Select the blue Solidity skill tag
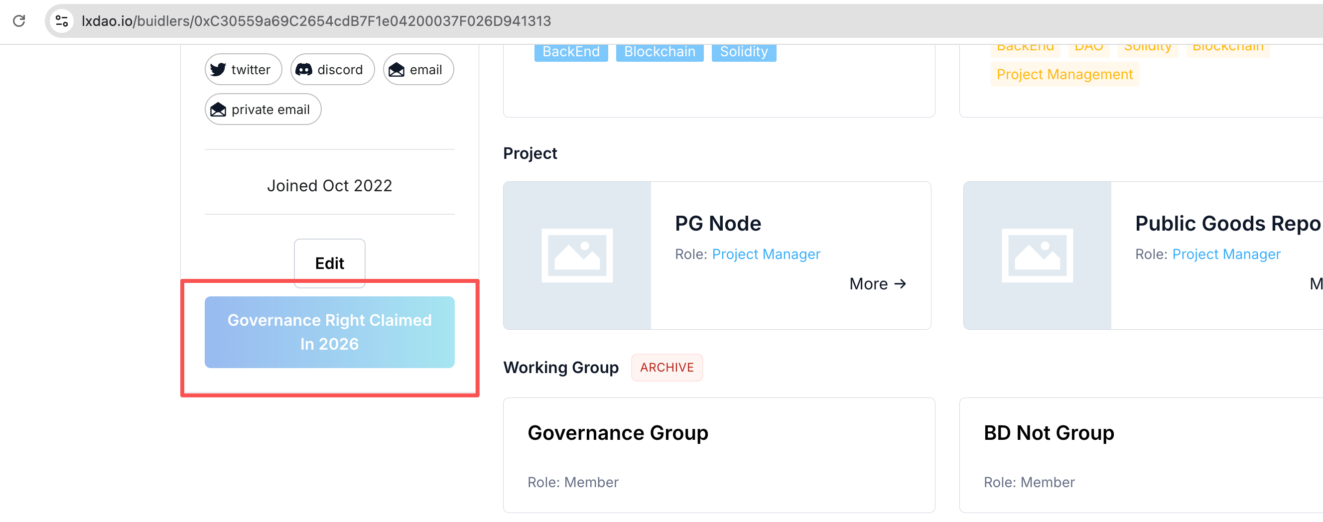1323x522 pixels. click(x=743, y=52)
